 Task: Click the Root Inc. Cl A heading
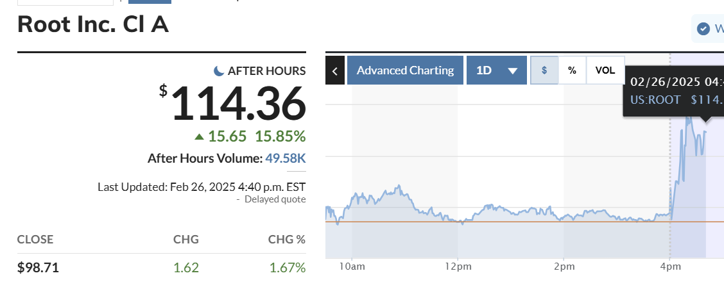click(93, 24)
